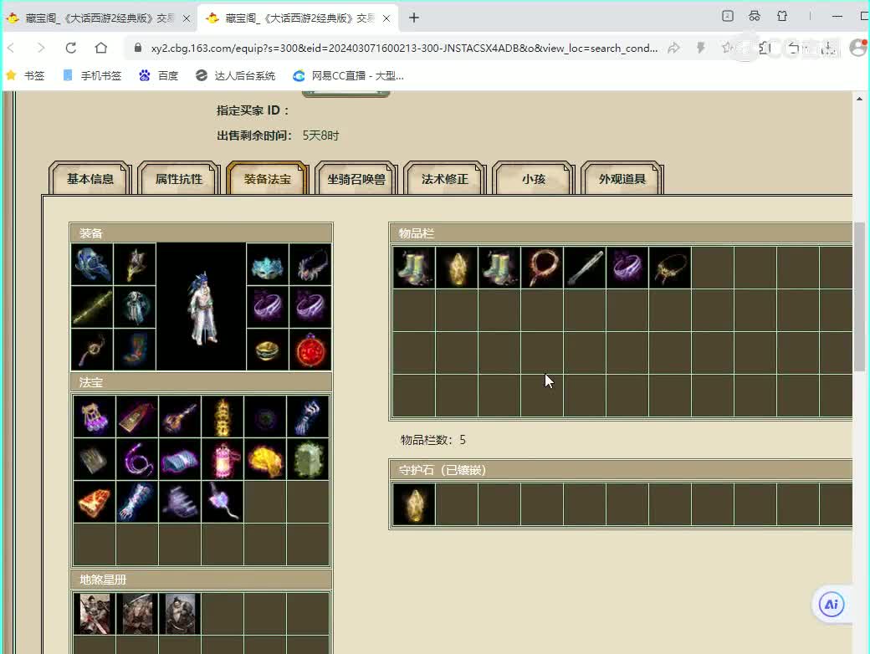This screenshot has height=654, width=870.
Task: Open the 小孩 tab
Action: pyautogui.click(x=534, y=179)
